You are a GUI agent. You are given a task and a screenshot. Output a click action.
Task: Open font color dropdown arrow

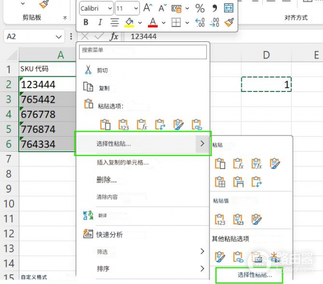[164, 23]
